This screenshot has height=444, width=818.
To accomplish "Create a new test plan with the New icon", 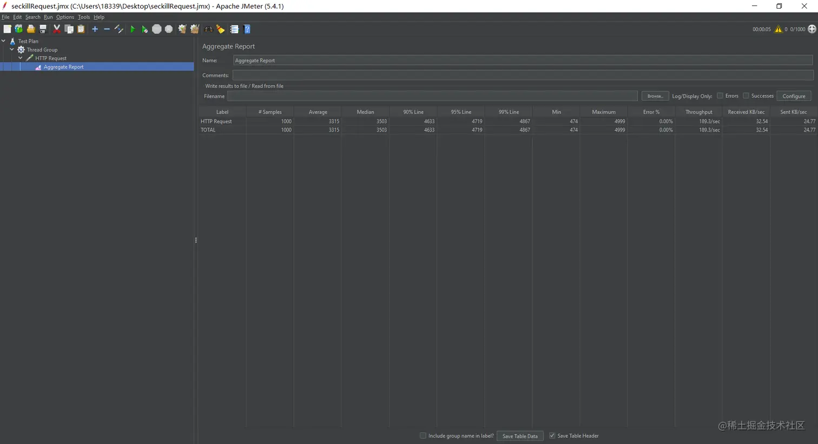I will tap(7, 29).
